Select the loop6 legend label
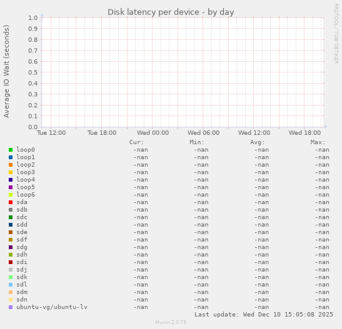 coord(26,195)
